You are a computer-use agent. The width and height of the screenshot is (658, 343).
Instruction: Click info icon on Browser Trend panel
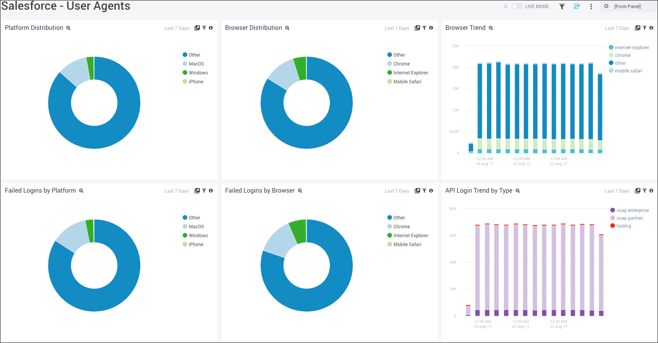(x=651, y=28)
